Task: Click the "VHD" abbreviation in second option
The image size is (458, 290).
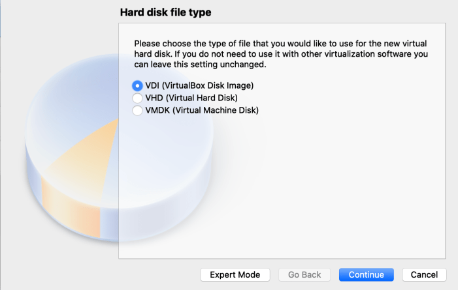Action: [x=154, y=98]
